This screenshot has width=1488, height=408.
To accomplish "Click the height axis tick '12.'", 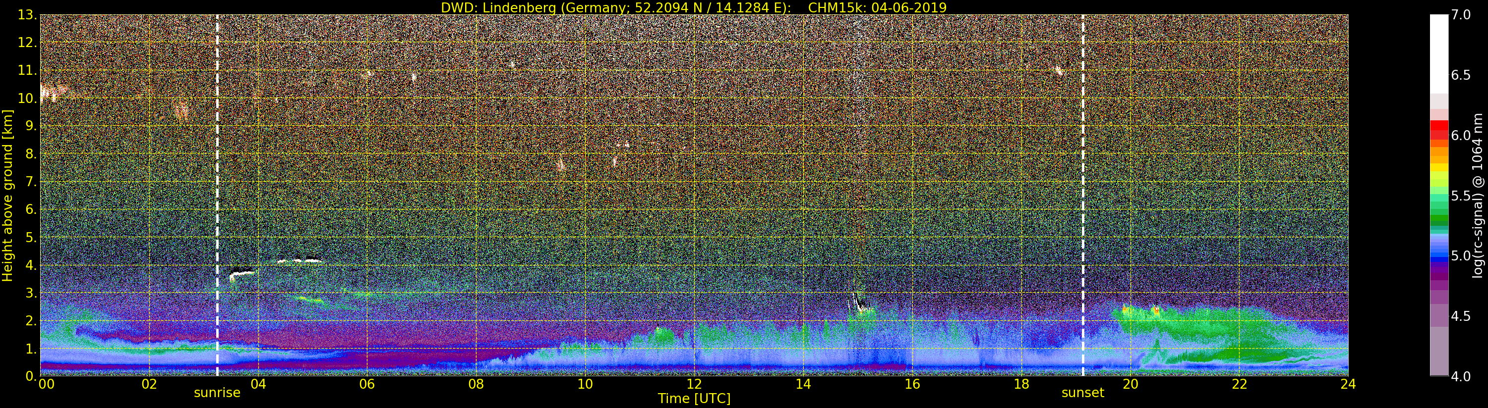I will click(27, 43).
